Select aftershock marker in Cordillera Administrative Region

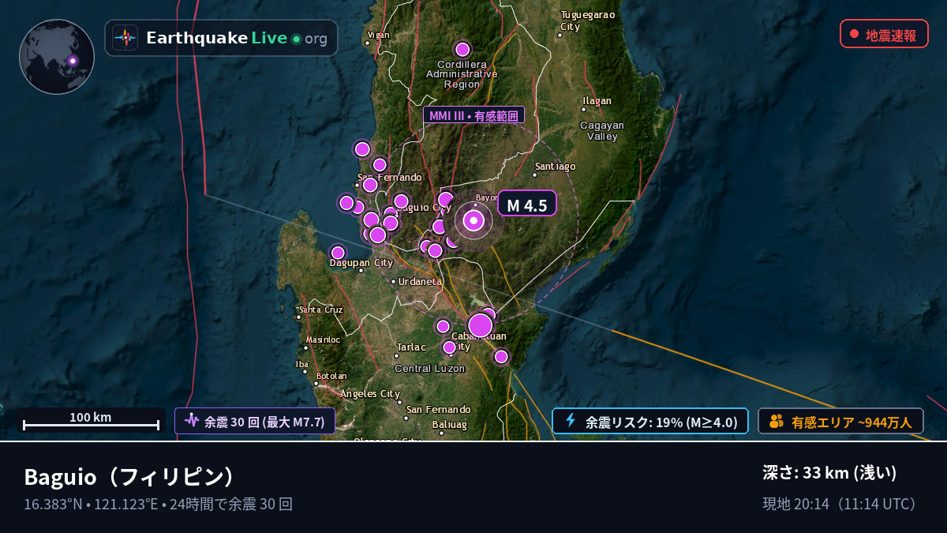click(462, 50)
